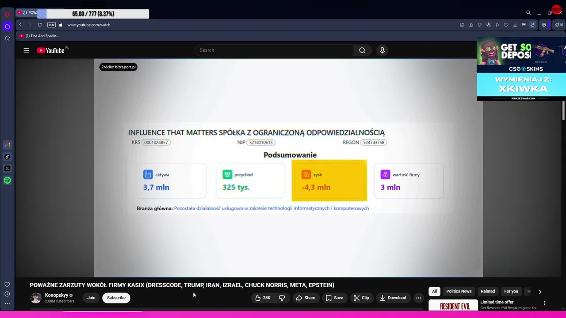Download the video

tap(393, 298)
